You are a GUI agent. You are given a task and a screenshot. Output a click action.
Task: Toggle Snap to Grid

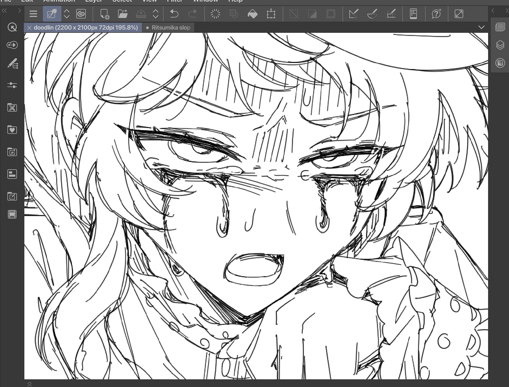tap(391, 14)
